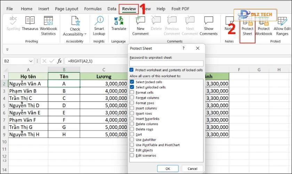292x174 pixels.
Task: Switch to the Formulas tab
Action: coord(93,9)
